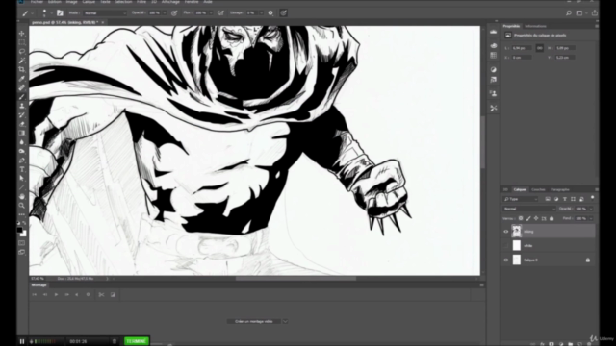This screenshot has width=616, height=346.
Task: Hide the inking layer
Action: tap(506, 232)
